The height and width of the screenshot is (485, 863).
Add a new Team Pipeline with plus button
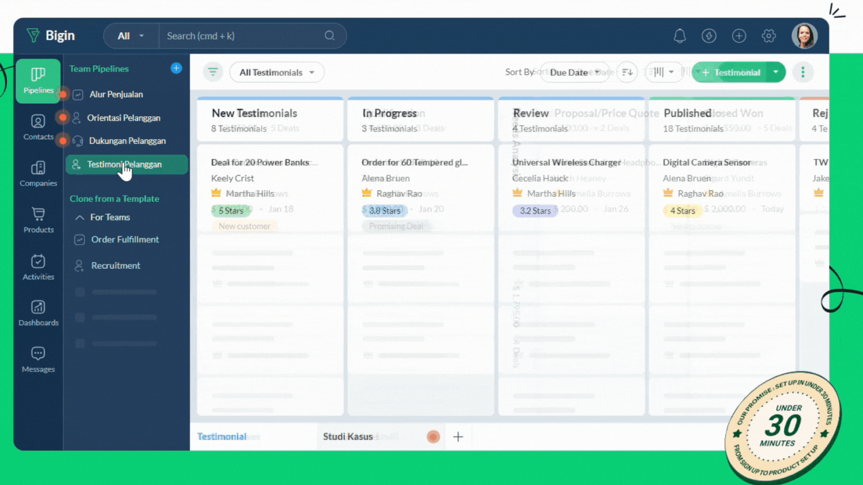pyautogui.click(x=176, y=68)
